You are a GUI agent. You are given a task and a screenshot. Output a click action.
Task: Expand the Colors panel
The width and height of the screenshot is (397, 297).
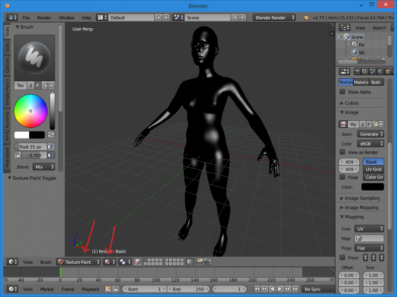tap(351, 103)
